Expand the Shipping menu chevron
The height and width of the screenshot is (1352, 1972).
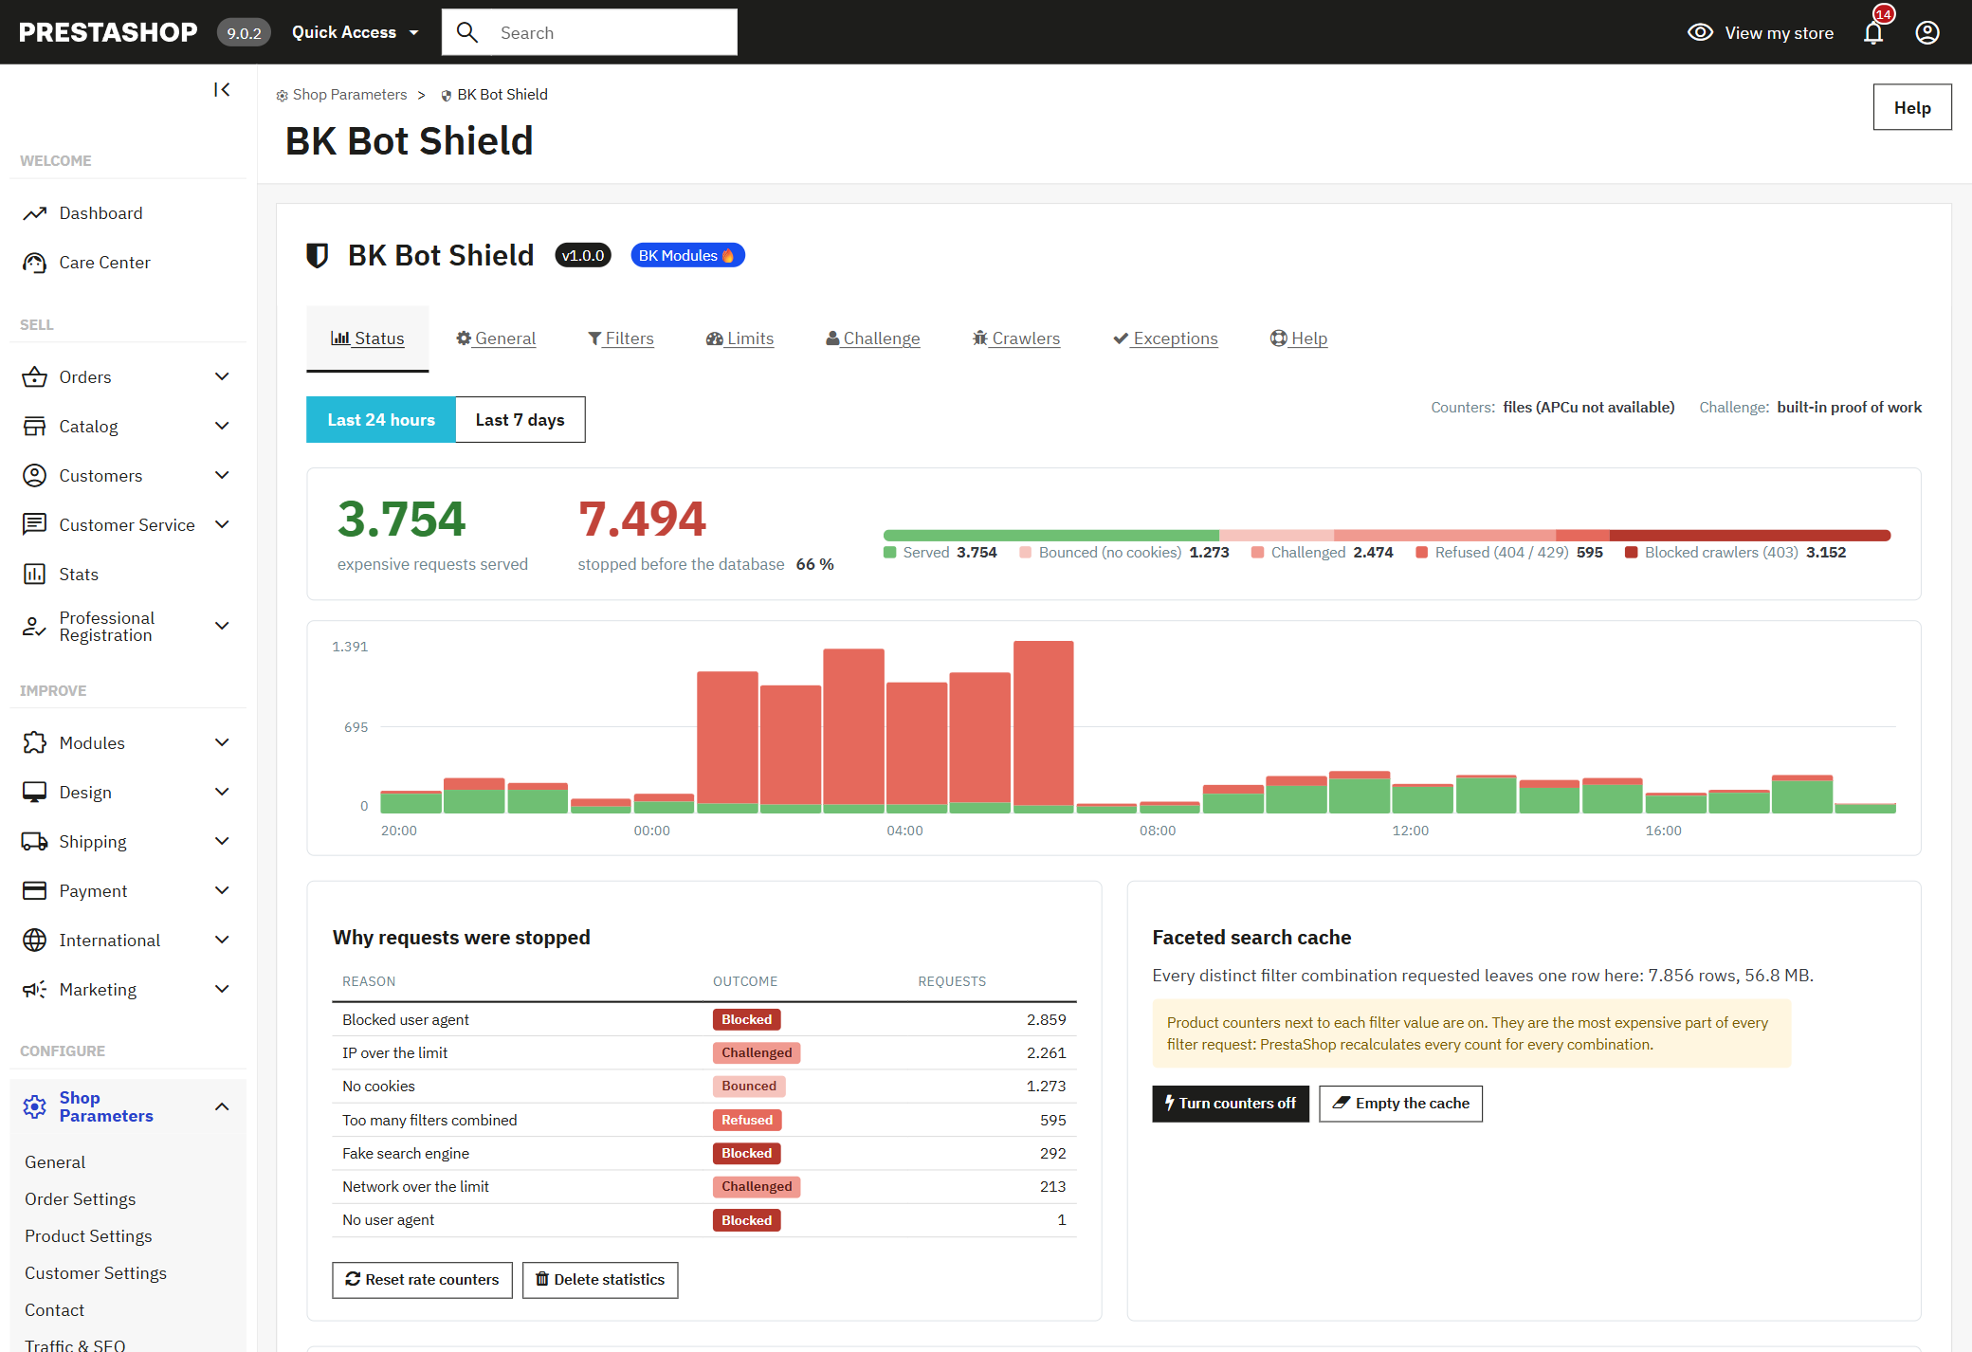coord(222,842)
